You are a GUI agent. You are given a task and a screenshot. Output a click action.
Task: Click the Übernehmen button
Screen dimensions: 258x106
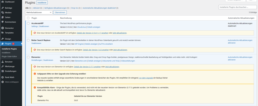60,12
